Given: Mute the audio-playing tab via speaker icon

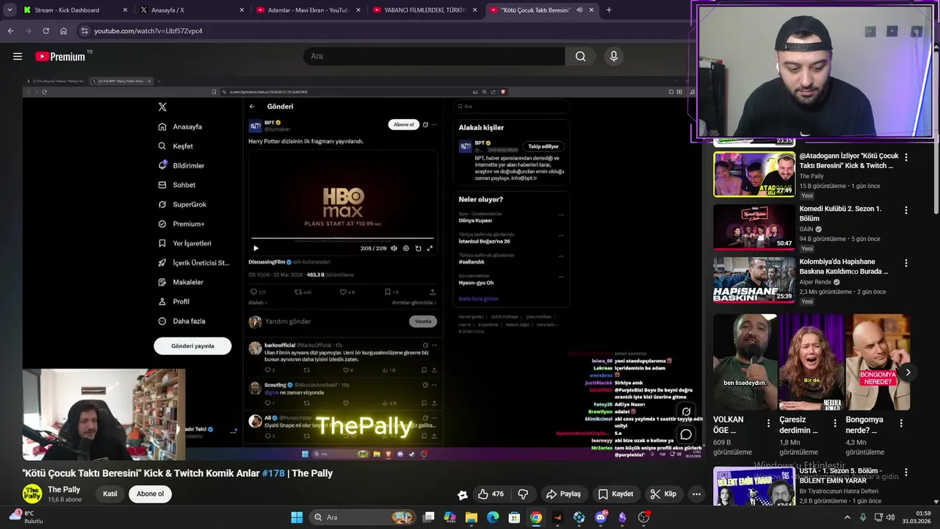Looking at the screenshot, I should click(579, 10).
